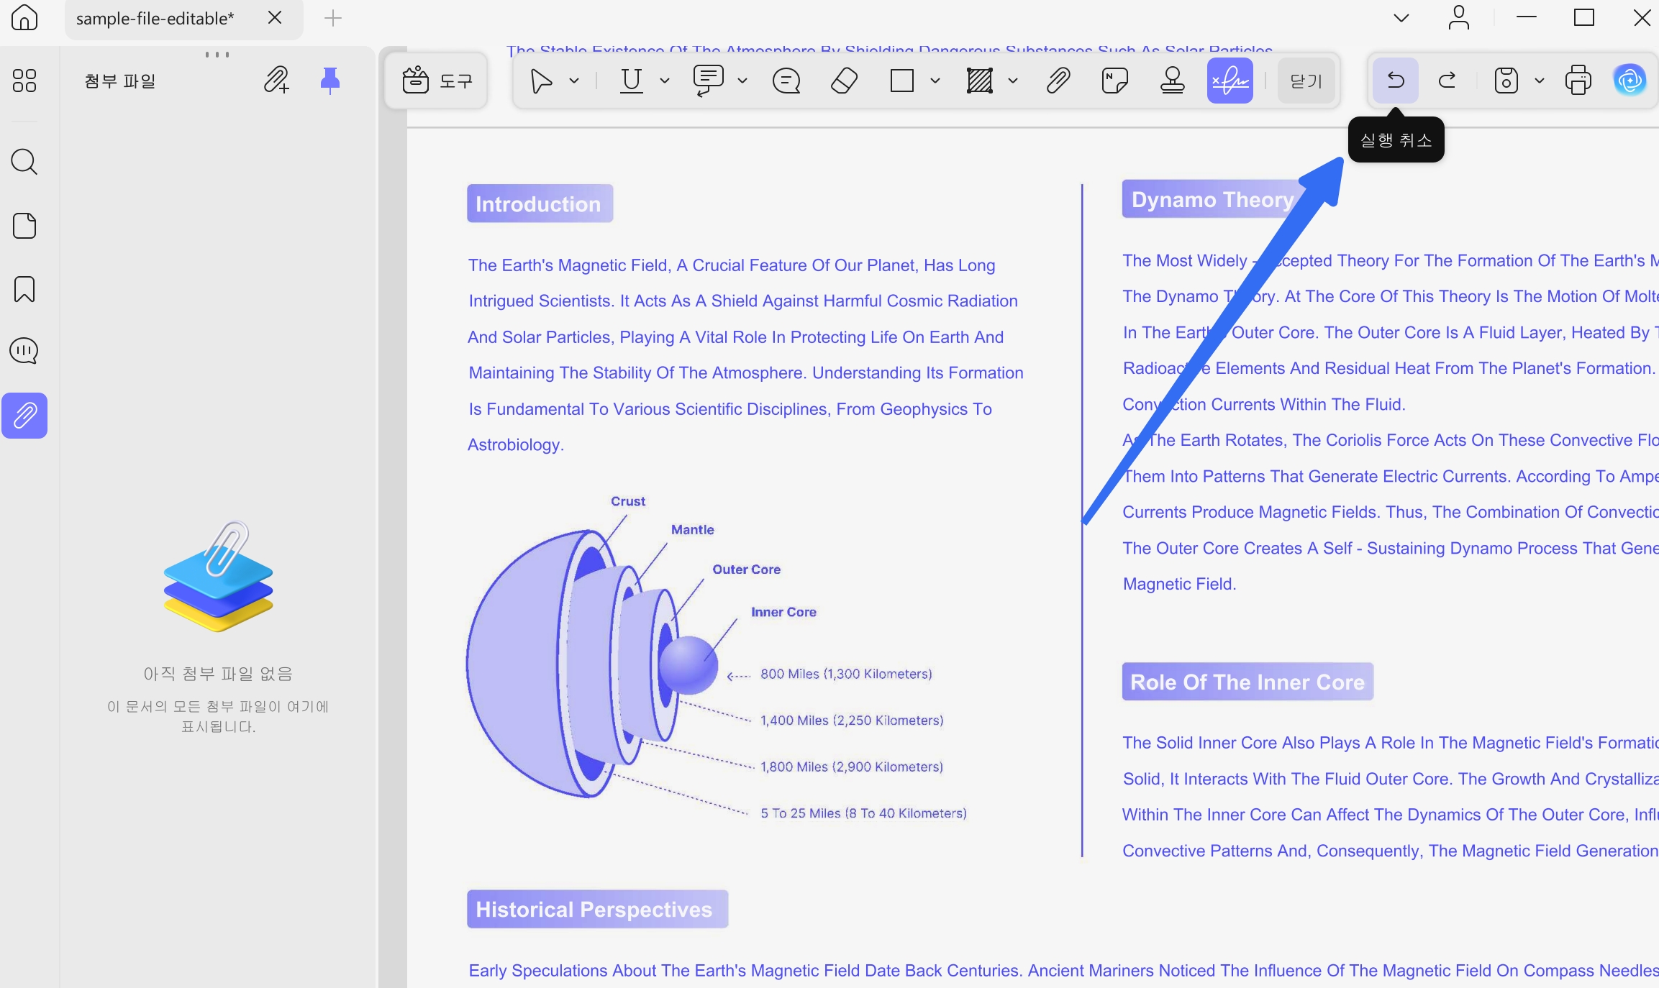Screen dimensions: 1659x988
Task: Click the 800 Miles (1,300 Kilometers) text
Action: 846,674
